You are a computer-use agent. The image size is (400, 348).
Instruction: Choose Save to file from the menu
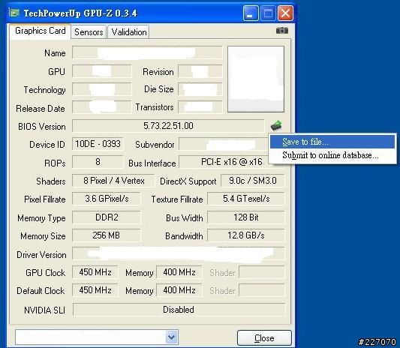click(x=332, y=142)
